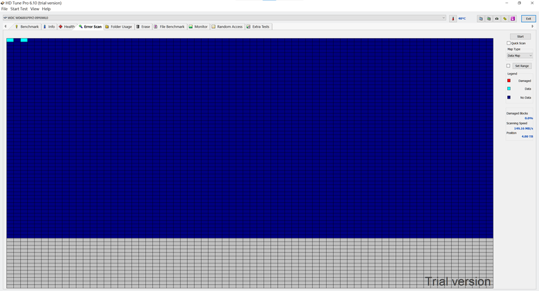
Task: Click the Random Access tab icon
Action: 214,26
